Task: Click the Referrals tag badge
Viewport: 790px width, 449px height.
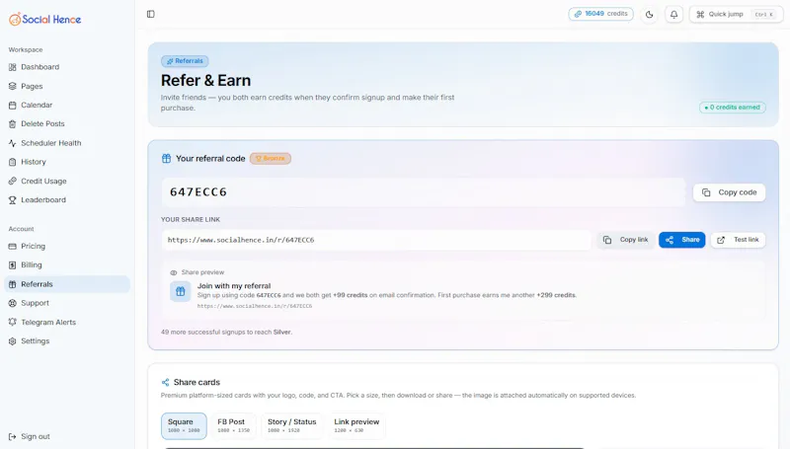Action: [x=185, y=61]
